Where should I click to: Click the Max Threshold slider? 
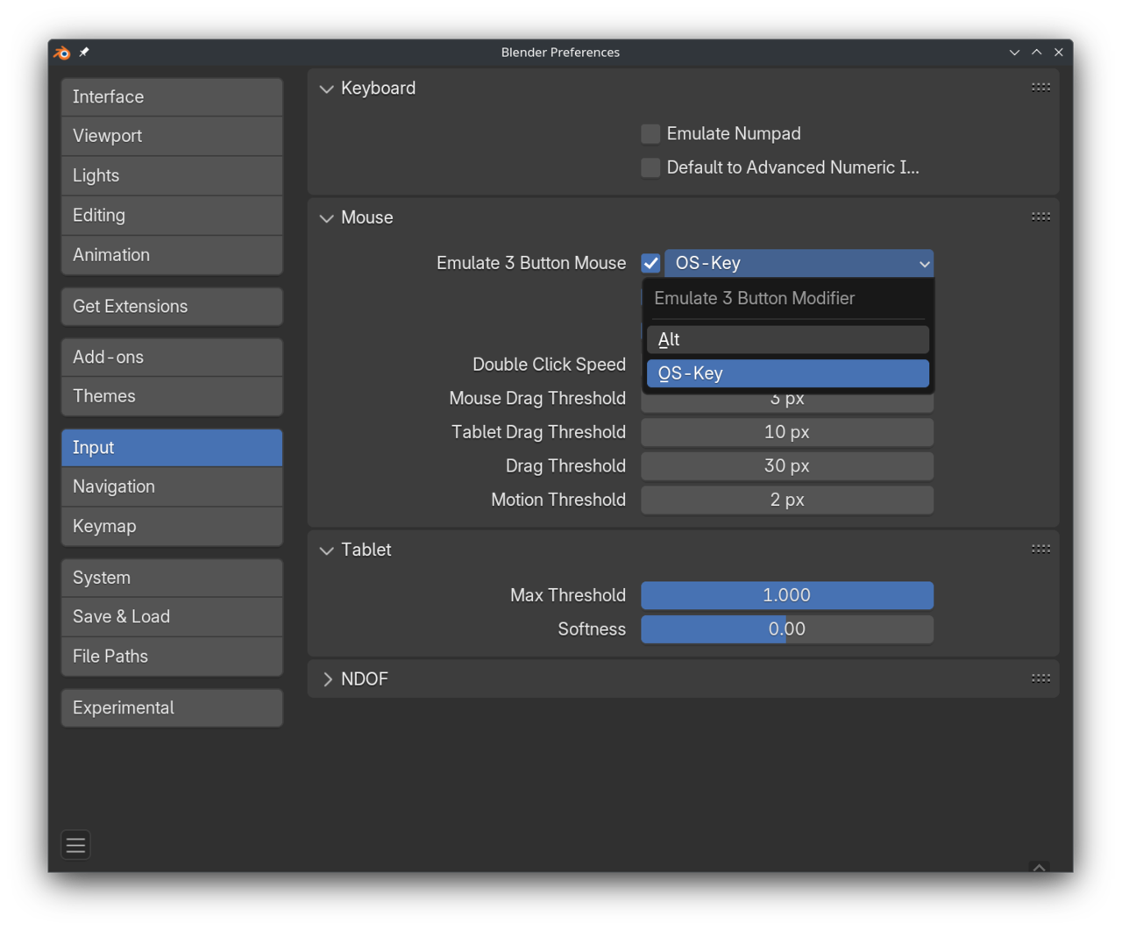(x=787, y=595)
